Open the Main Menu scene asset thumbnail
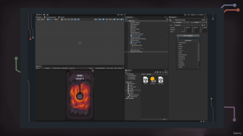The image size is (243, 136). click(161, 80)
